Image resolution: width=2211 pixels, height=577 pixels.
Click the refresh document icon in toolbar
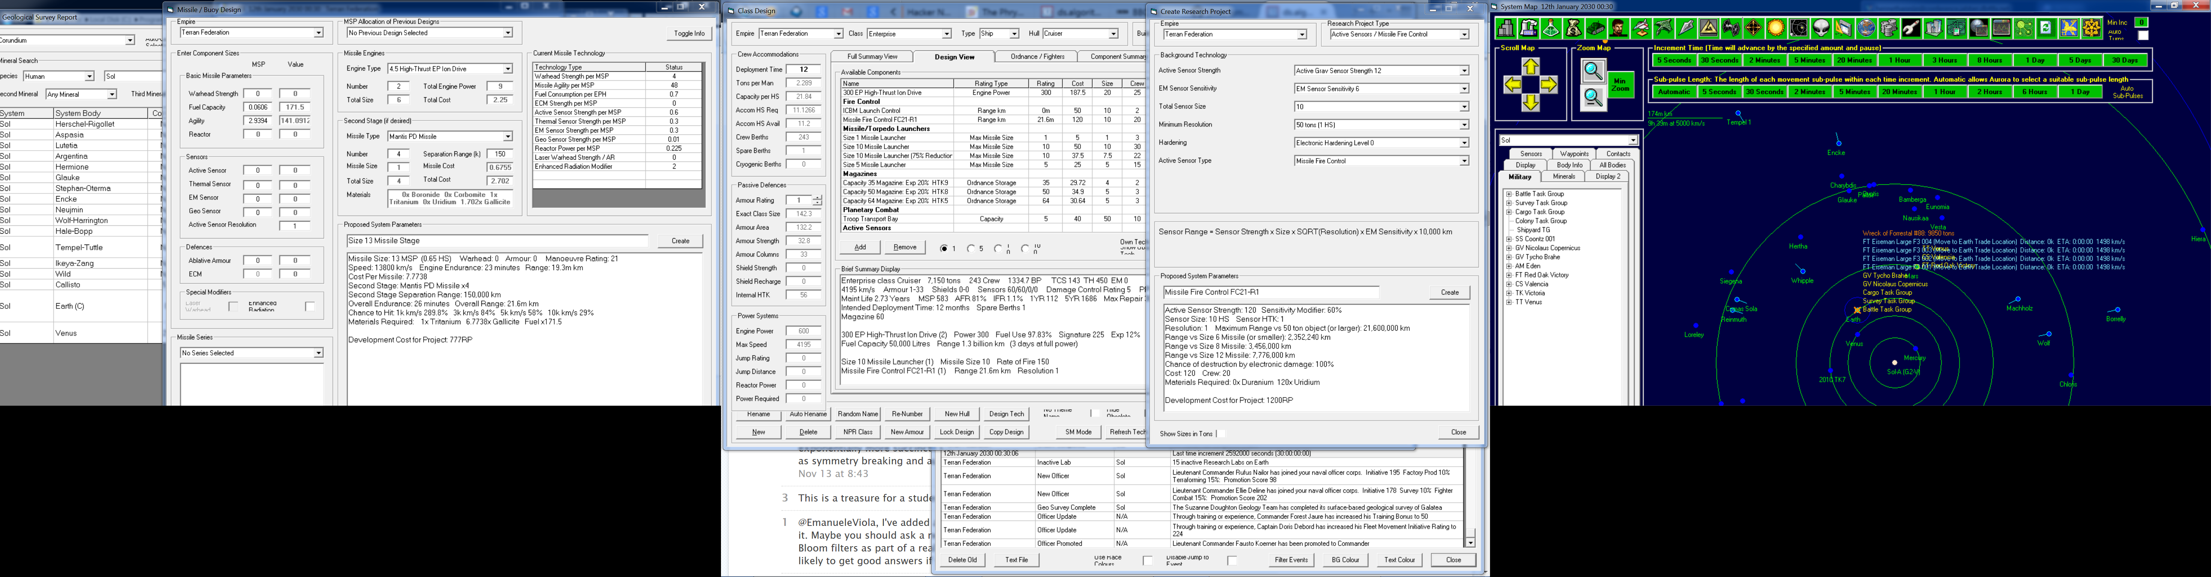click(x=2046, y=27)
